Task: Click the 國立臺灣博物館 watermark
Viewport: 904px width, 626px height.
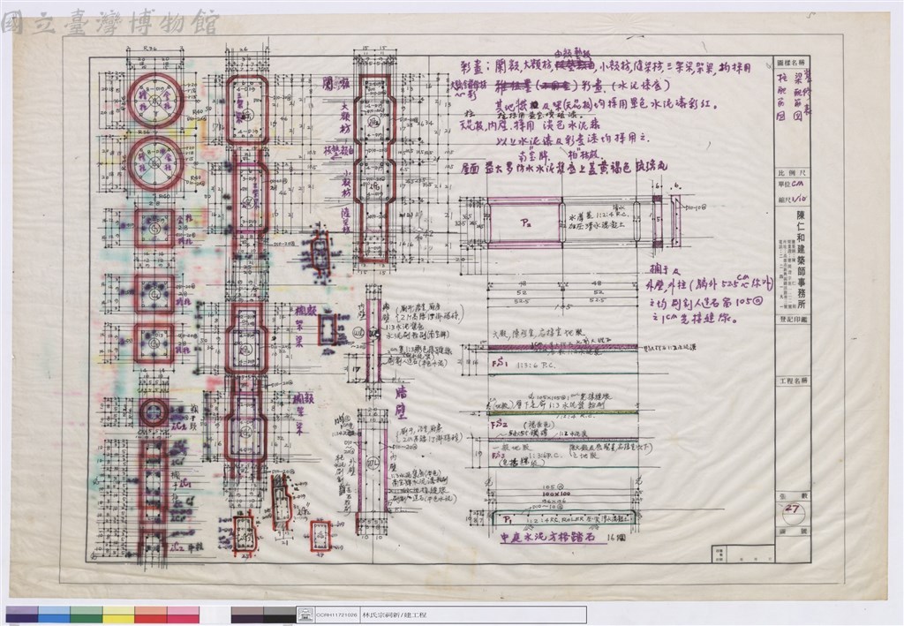Action: (x=109, y=23)
